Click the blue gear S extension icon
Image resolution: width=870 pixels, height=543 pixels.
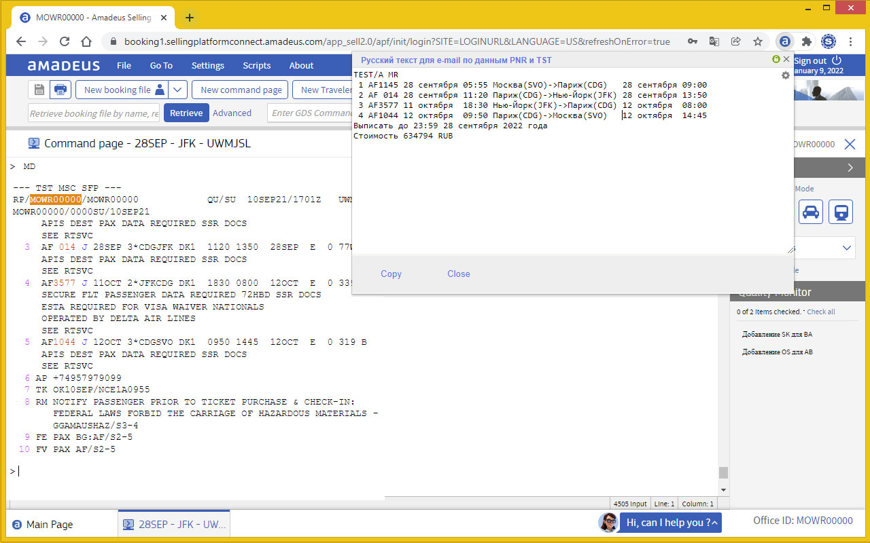pos(829,41)
